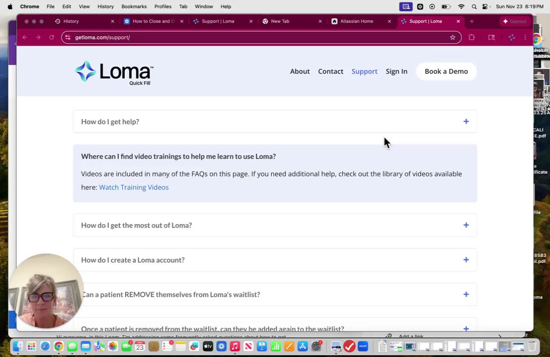Open Chrome's three-dot menu

(525, 38)
